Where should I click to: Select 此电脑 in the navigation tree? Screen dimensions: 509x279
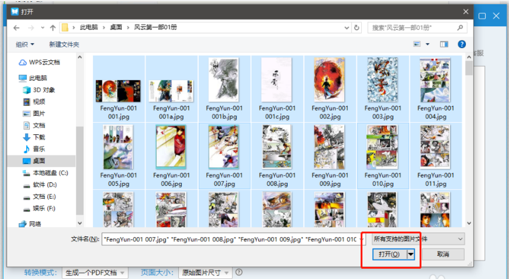pyautogui.click(x=33, y=78)
